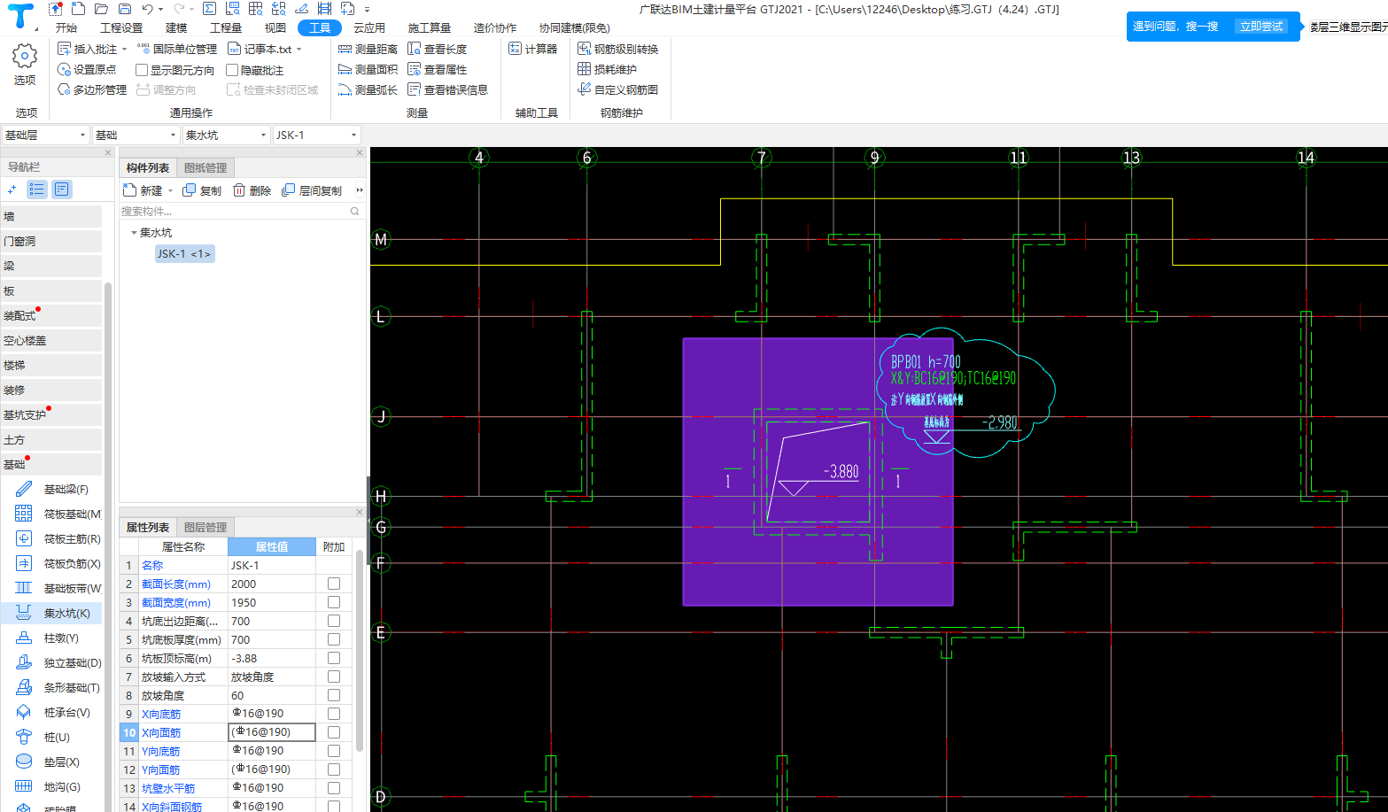
Task: Expand the 记事本.txt dropdown arrow
Action: click(299, 49)
